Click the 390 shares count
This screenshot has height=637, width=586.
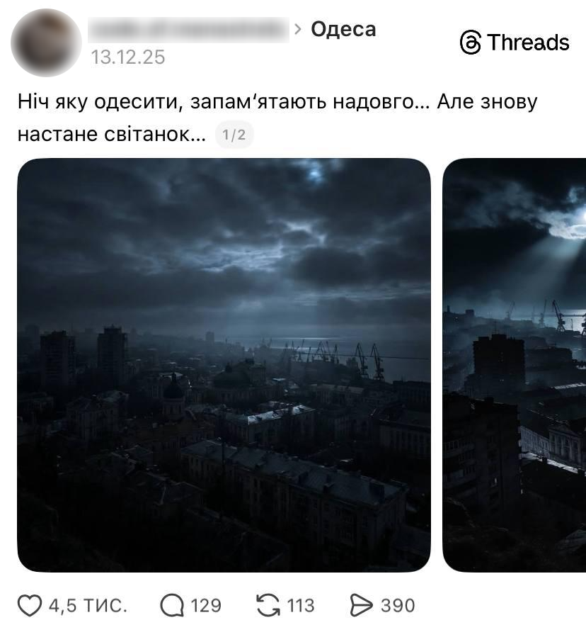tap(398, 606)
